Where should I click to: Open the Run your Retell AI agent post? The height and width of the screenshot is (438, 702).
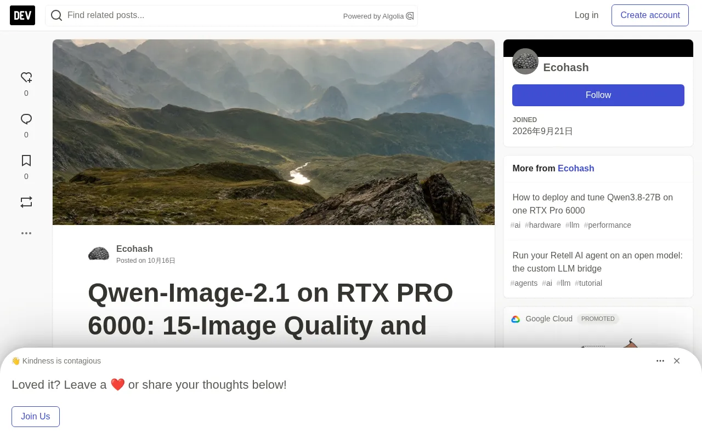pos(597,262)
